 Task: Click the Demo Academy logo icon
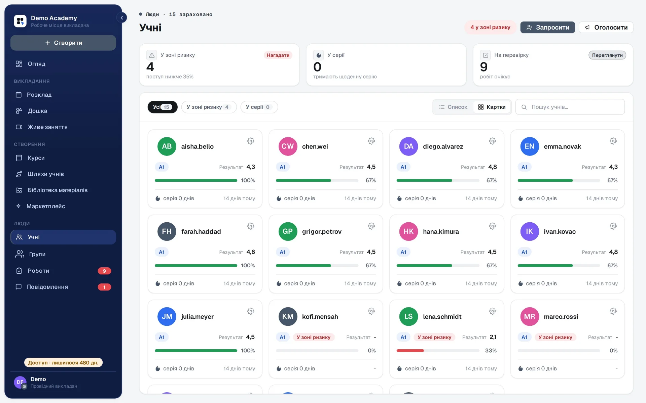click(20, 21)
